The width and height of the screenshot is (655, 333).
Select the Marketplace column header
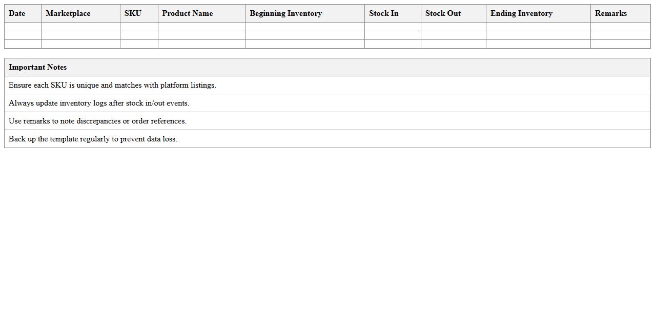pos(68,13)
